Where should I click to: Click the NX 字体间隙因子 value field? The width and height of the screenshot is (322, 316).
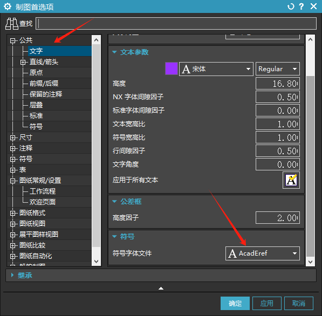point(278,97)
